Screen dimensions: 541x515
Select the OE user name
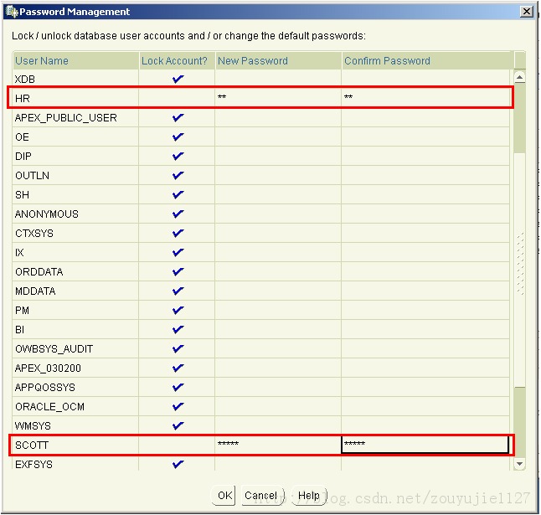[22, 137]
